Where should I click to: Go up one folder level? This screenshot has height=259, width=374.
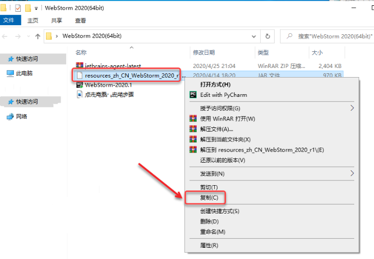(x=38, y=36)
